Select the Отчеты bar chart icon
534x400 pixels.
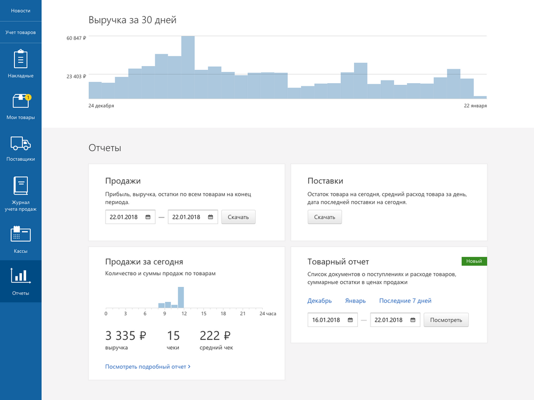20,276
